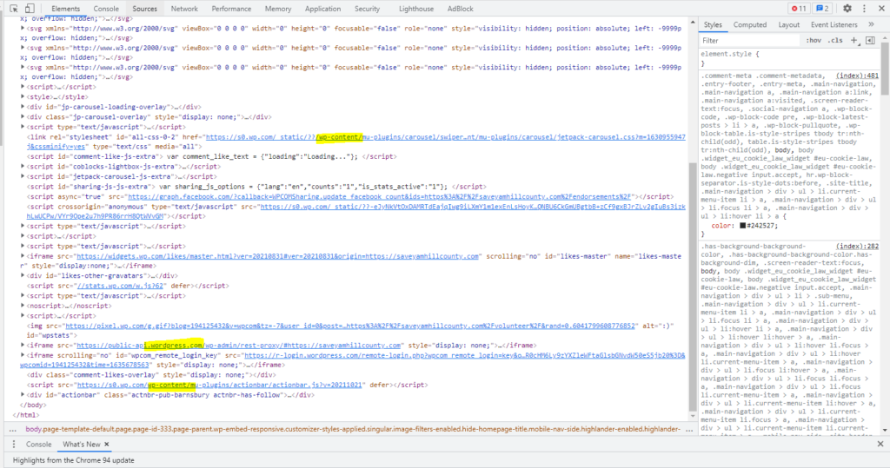Expand the actionbar div node
The width and height of the screenshot is (890, 468).
pyautogui.click(x=23, y=395)
